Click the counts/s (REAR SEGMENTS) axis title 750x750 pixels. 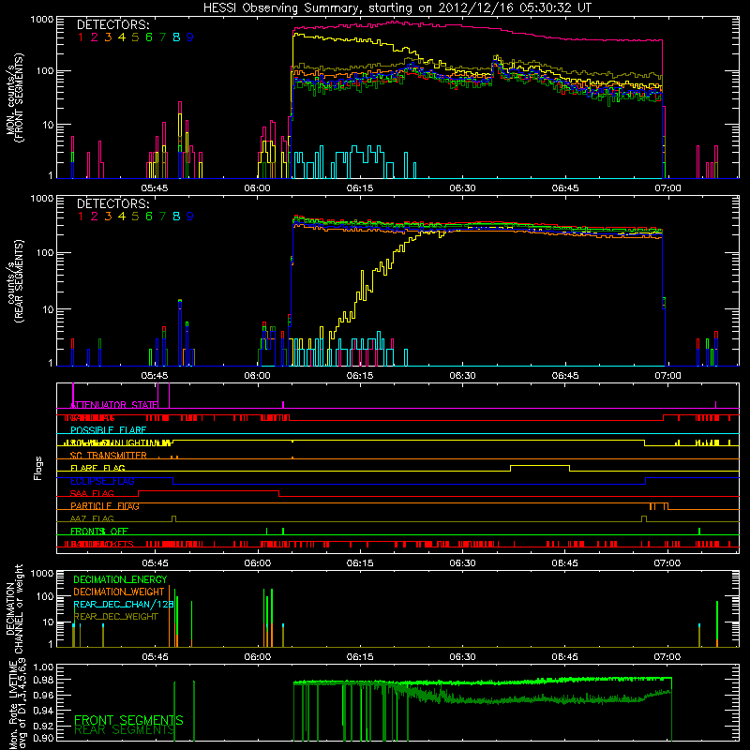pos(14,281)
